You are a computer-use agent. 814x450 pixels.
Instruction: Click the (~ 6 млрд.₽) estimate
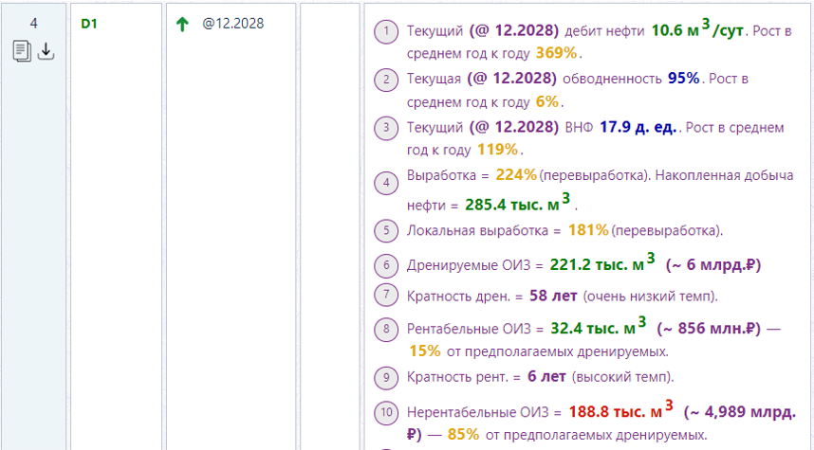(713, 265)
